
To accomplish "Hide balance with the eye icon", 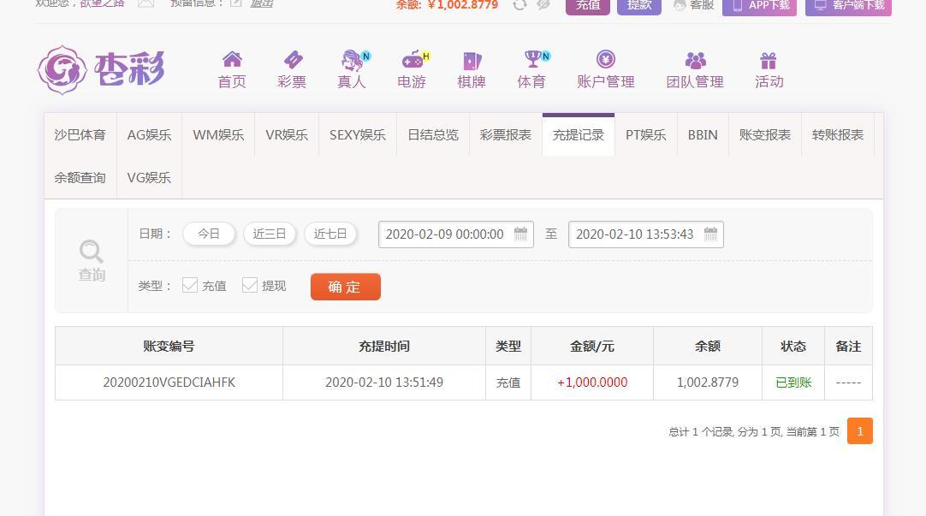I will (543, 5).
